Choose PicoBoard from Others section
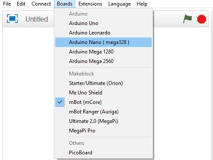 click(103, 153)
